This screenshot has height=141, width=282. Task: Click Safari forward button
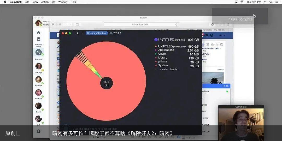70,24
